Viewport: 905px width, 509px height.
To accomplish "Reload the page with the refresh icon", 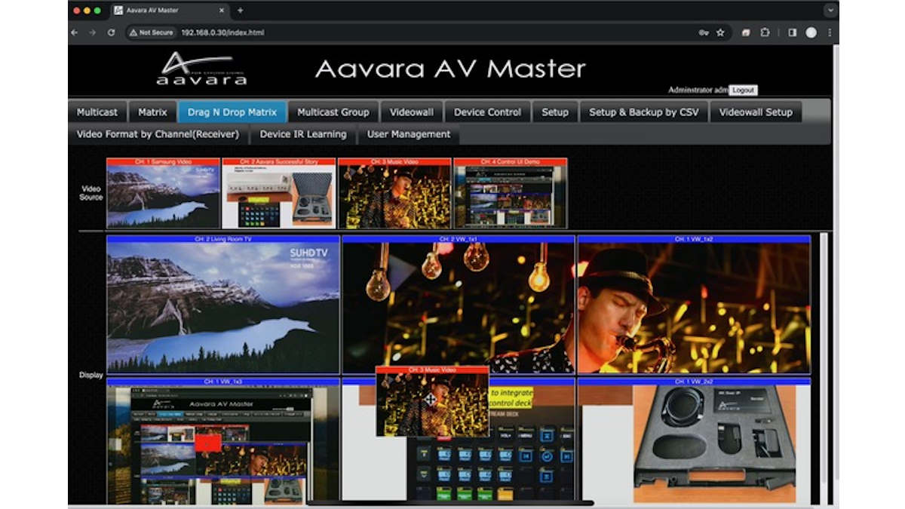I will pos(111,32).
